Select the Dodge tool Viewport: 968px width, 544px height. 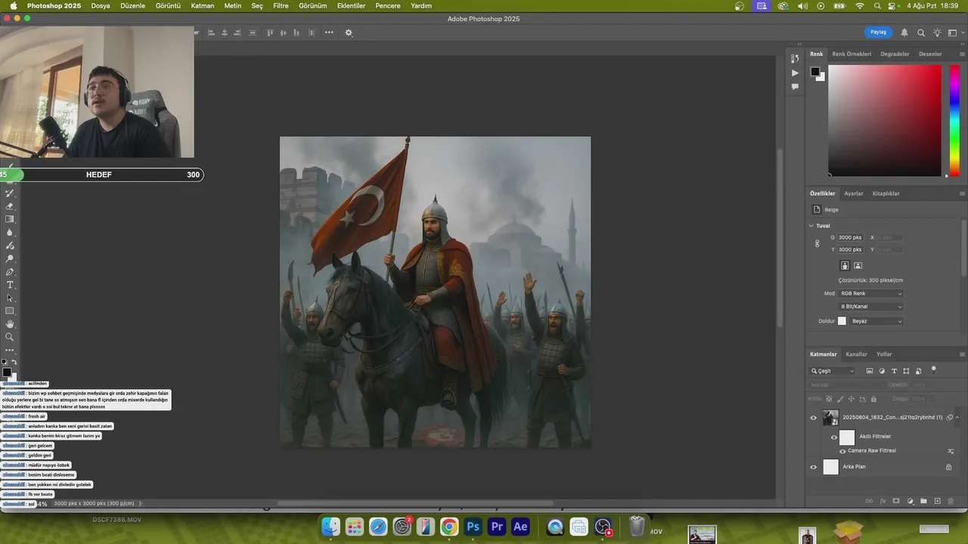pyautogui.click(x=10, y=258)
